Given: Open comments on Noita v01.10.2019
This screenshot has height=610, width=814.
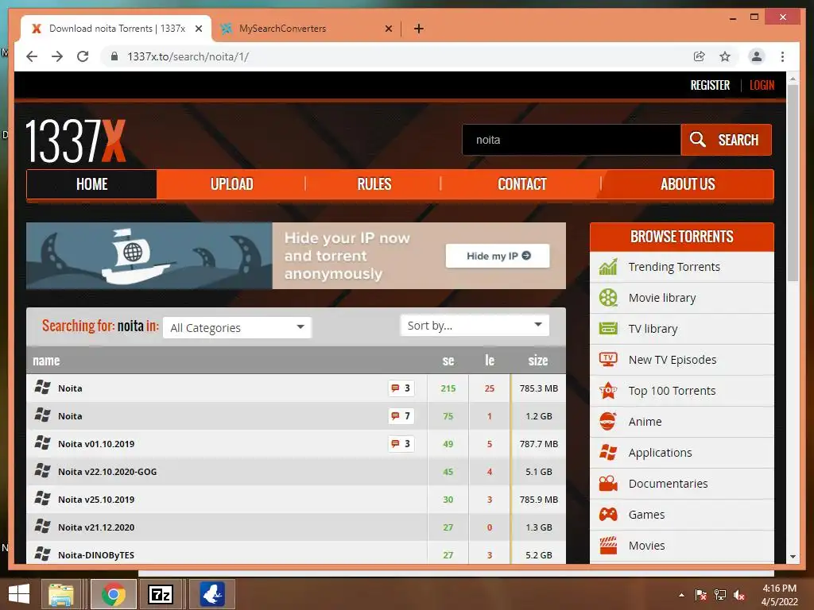Looking at the screenshot, I should tap(401, 443).
